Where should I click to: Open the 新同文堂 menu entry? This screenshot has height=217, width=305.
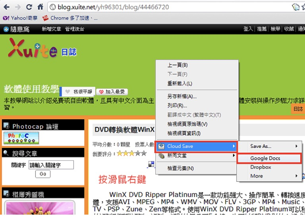197,155
